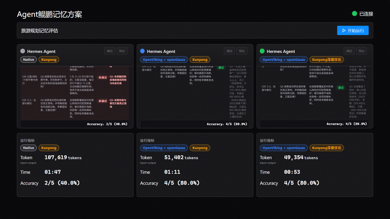
Task: Click the red Q3 failure note in the C04 row
Action: click(118, 80)
